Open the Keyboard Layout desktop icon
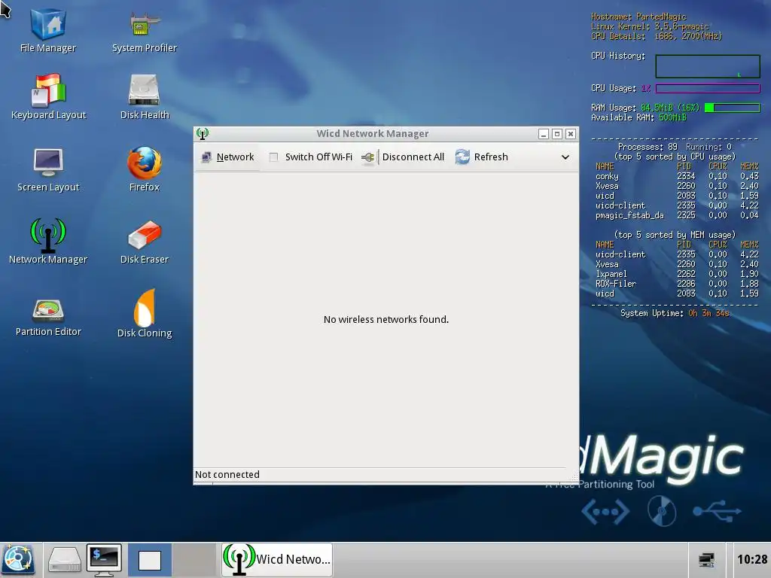The height and width of the screenshot is (578, 771). pos(48,97)
